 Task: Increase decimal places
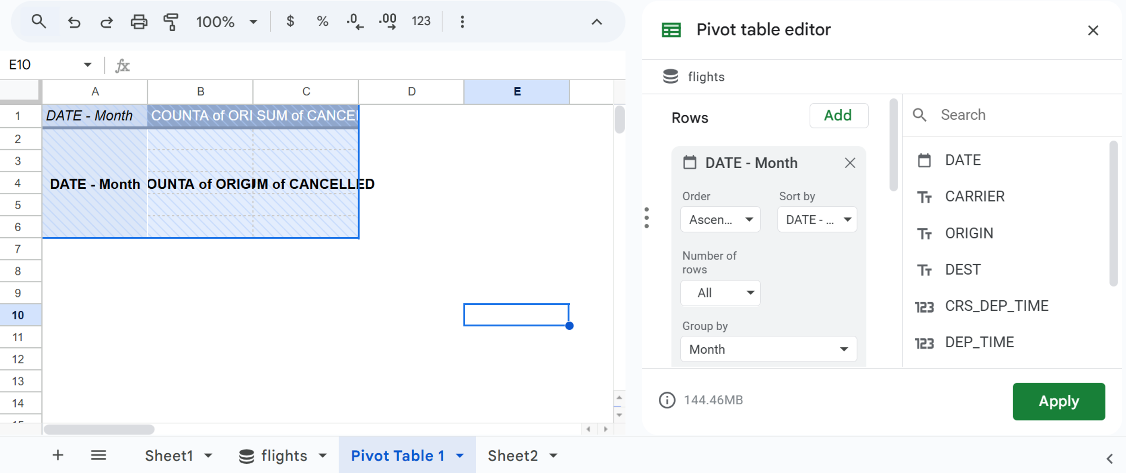(x=386, y=20)
